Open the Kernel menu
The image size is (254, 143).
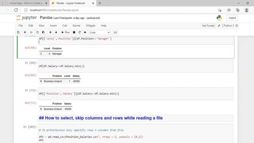tap(76, 25)
